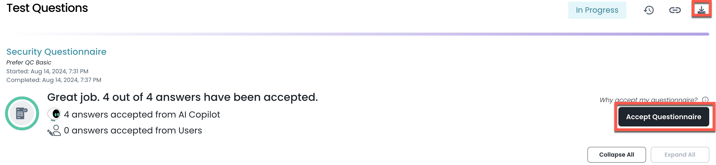The image size is (716, 165).
Task: Click the In Progress status badge
Action: pyautogui.click(x=597, y=10)
